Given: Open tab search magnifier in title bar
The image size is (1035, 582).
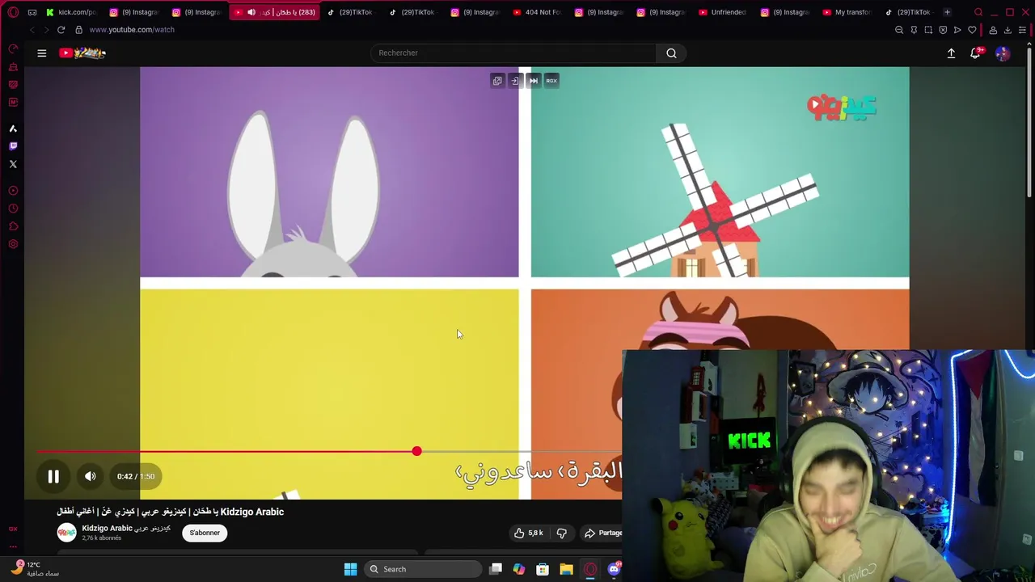Looking at the screenshot, I should [x=978, y=12].
